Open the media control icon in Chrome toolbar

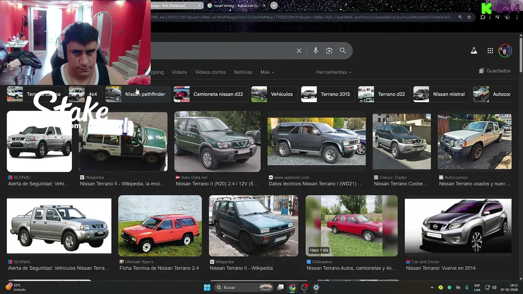tap(497, 17)
